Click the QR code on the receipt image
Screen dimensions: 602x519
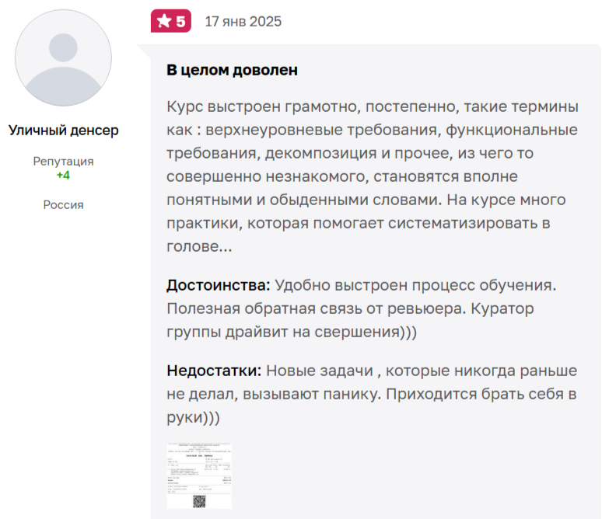(x=199, y=501)
